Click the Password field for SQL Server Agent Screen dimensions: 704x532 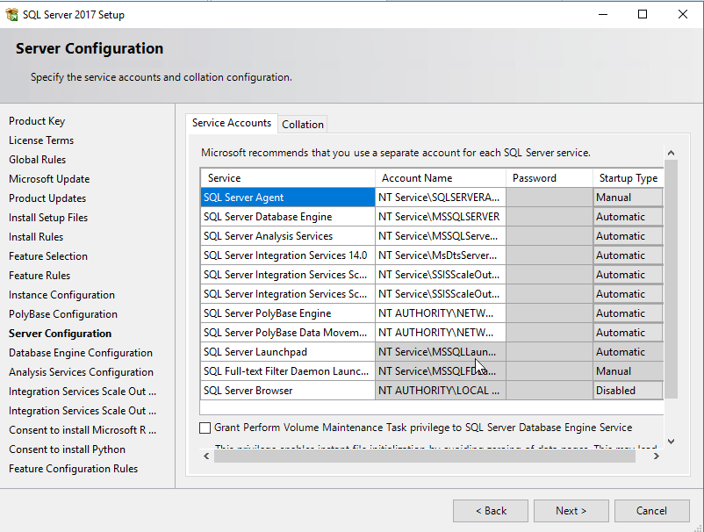click(x=549, y=198)
